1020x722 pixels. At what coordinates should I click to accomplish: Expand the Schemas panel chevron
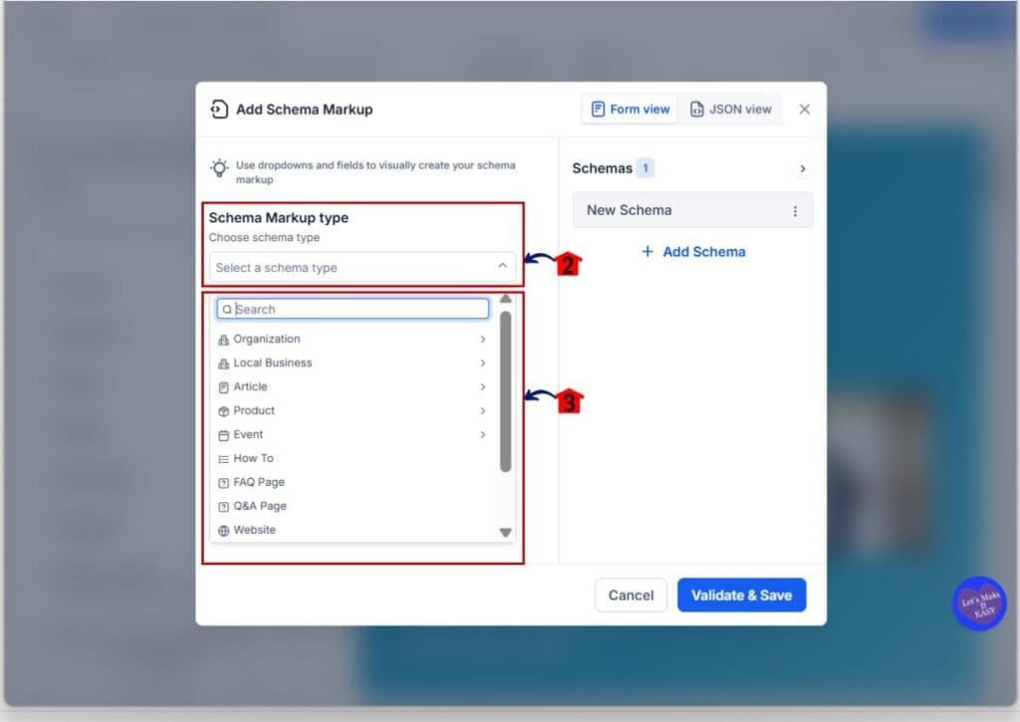[803, 169]
